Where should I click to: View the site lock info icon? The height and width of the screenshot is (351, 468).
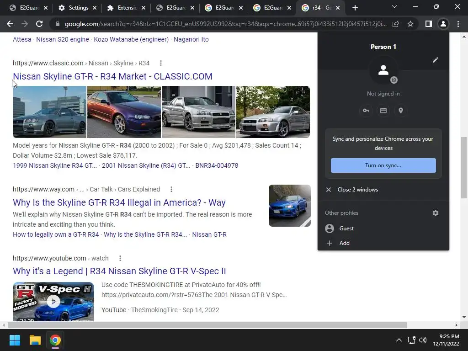click(x=58, y=24)
